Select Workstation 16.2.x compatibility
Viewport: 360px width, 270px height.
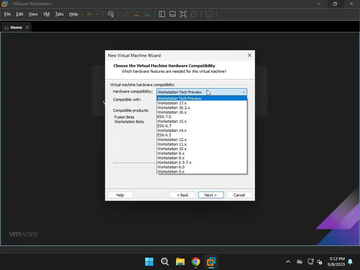(201, 108)
